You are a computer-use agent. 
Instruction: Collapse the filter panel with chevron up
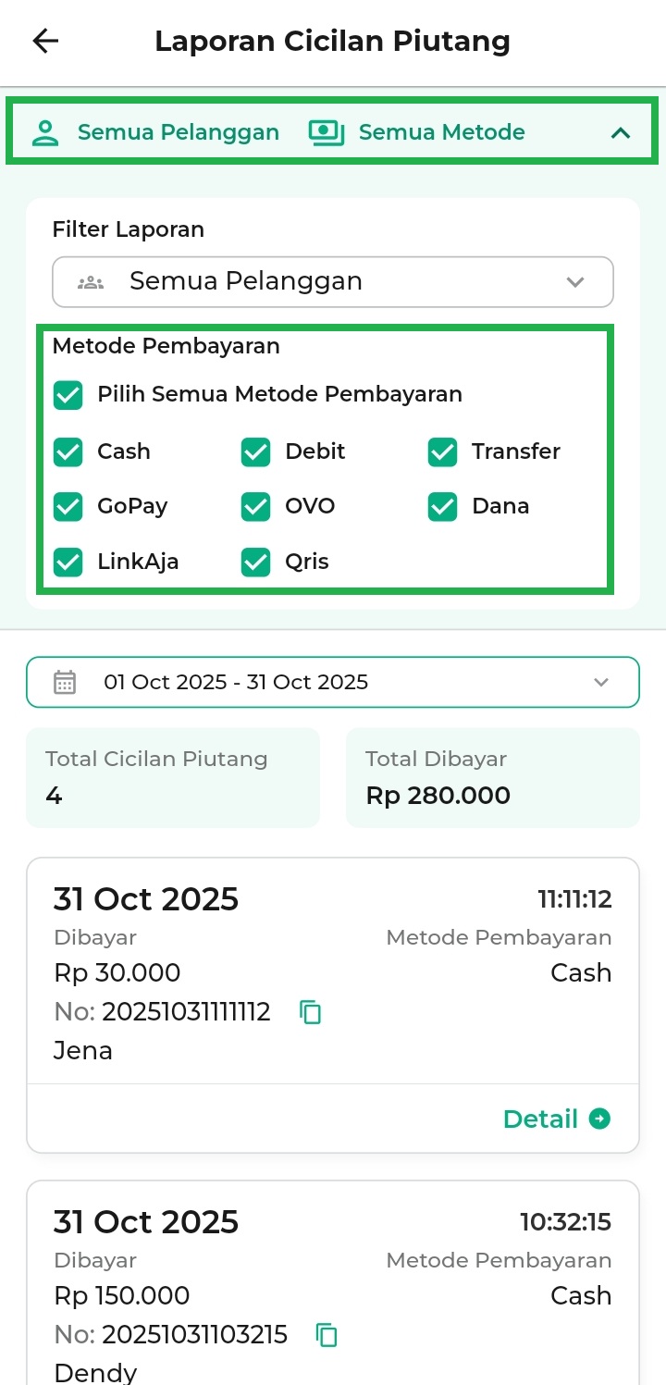tap(621, 133)
